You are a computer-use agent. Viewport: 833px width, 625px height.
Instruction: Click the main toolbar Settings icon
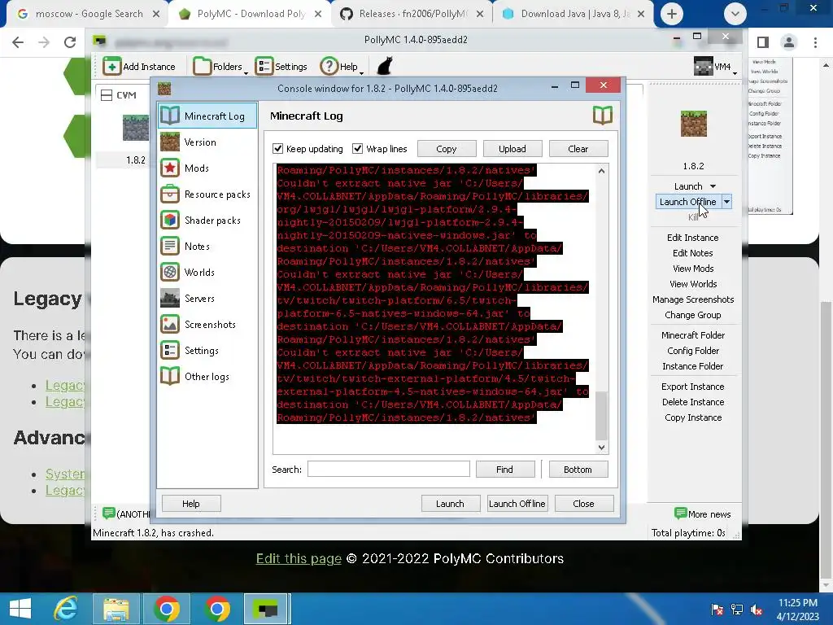[x=264, y=67]
